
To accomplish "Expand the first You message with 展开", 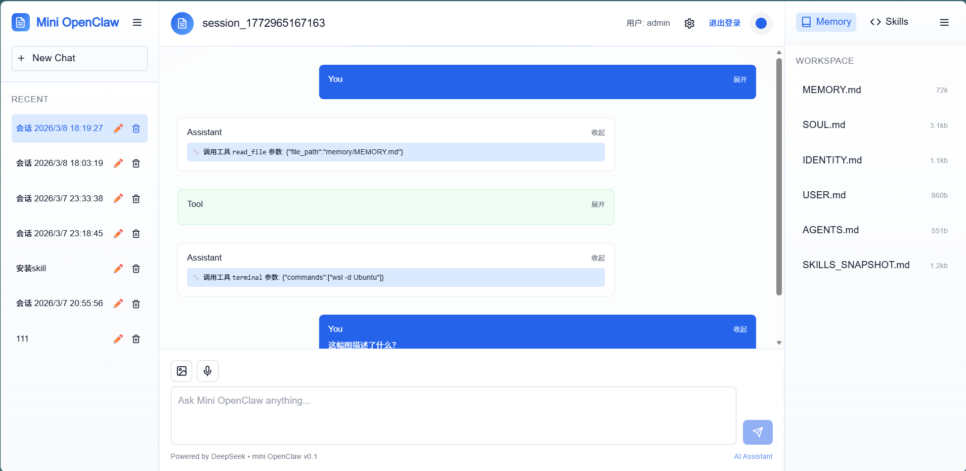I will tap(739, 80).
